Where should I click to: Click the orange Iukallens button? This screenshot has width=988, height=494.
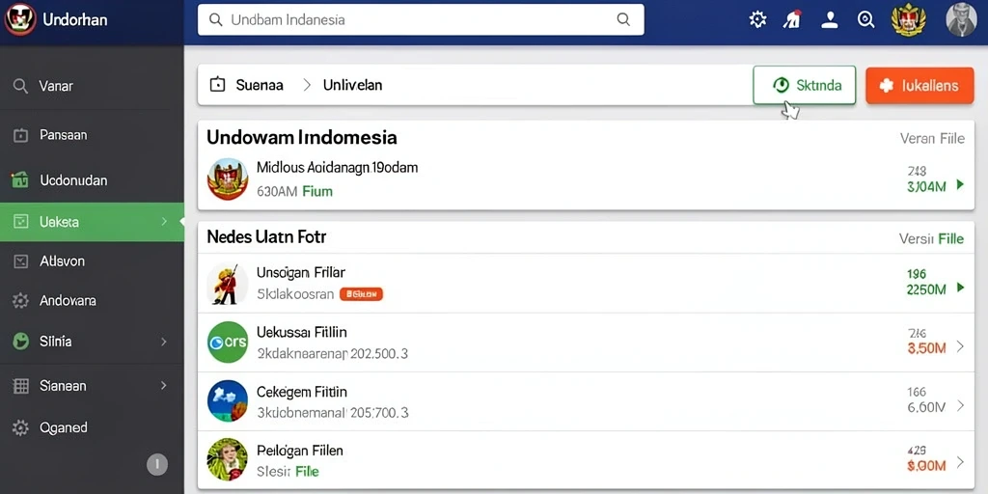click(x=919, y=85)
